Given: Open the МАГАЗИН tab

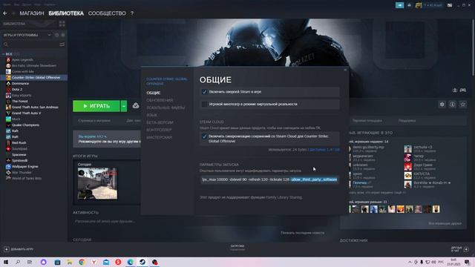Looking at the screenshot, I should (x=32, y=13).
